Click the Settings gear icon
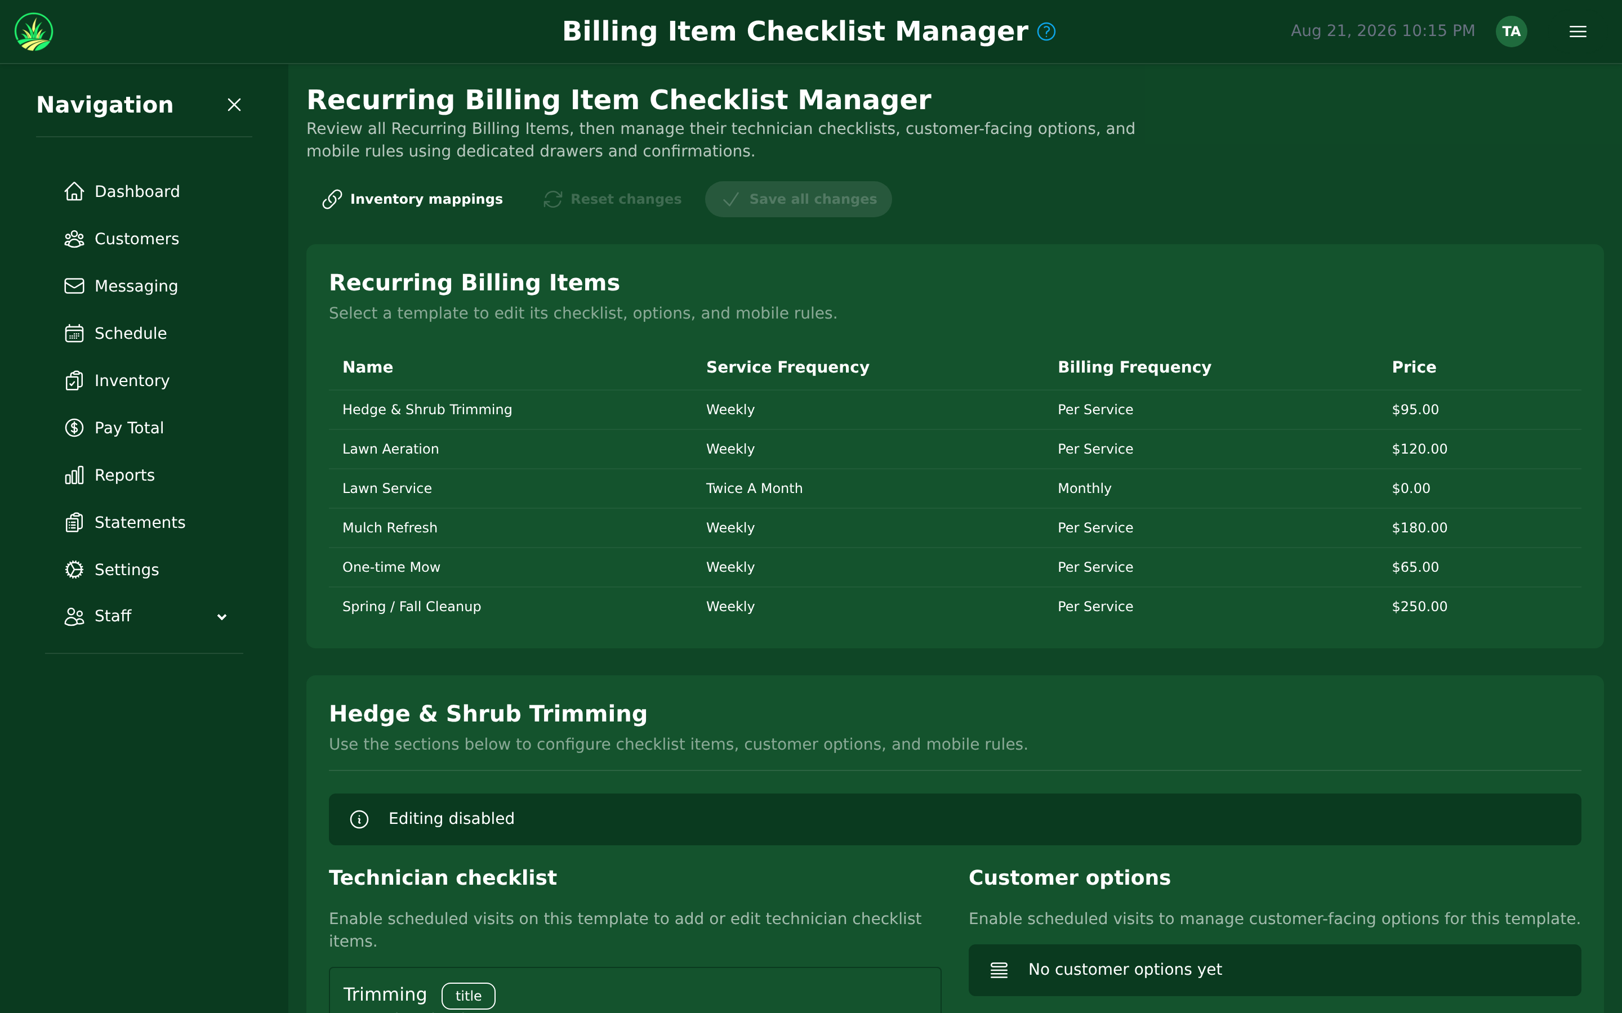Screen dimensions: 1622x1013 (74, 570)
